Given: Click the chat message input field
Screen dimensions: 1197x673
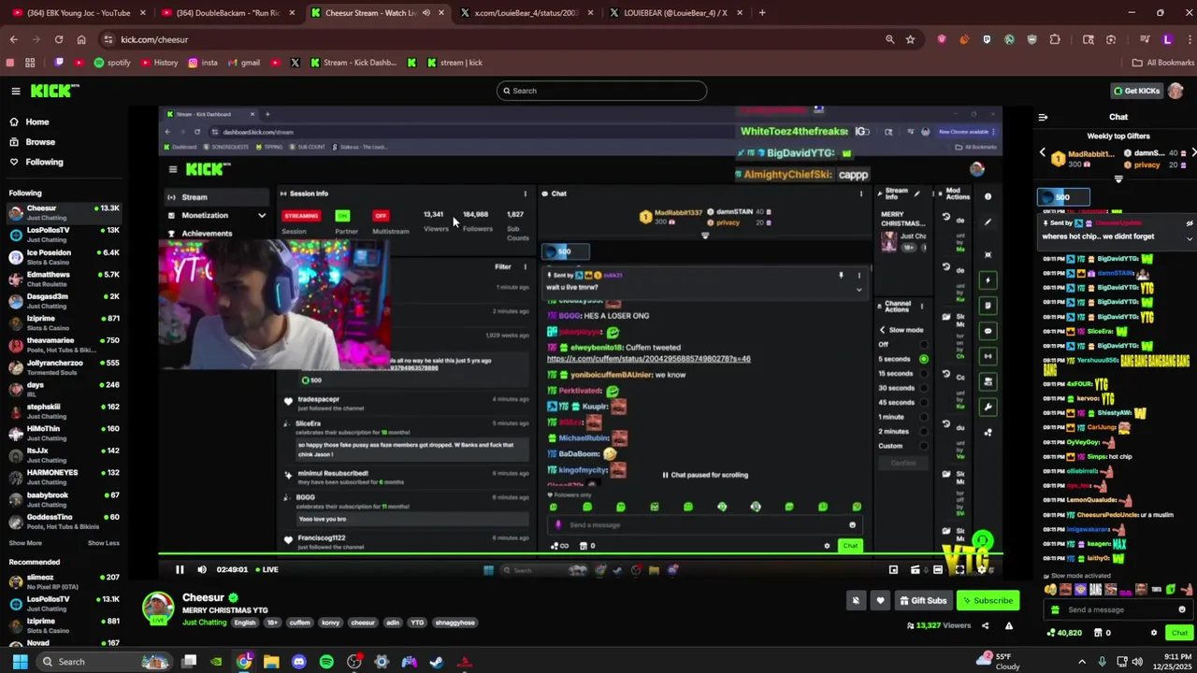Looking at the screenshot, I should click(x=1119, y=609).
